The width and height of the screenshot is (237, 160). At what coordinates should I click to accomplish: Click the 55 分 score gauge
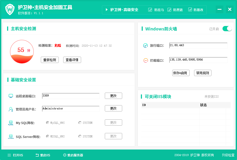coord(22,52)
